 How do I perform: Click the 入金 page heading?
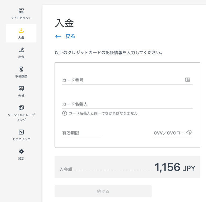[64, 23]
